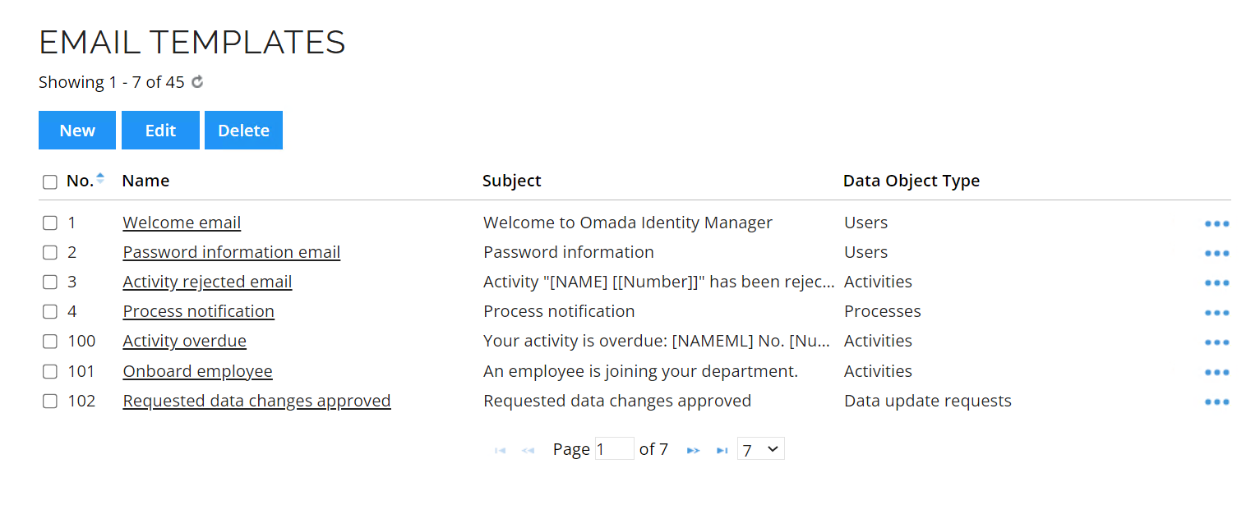Select the checkbox for template 101

coord(50,372)
